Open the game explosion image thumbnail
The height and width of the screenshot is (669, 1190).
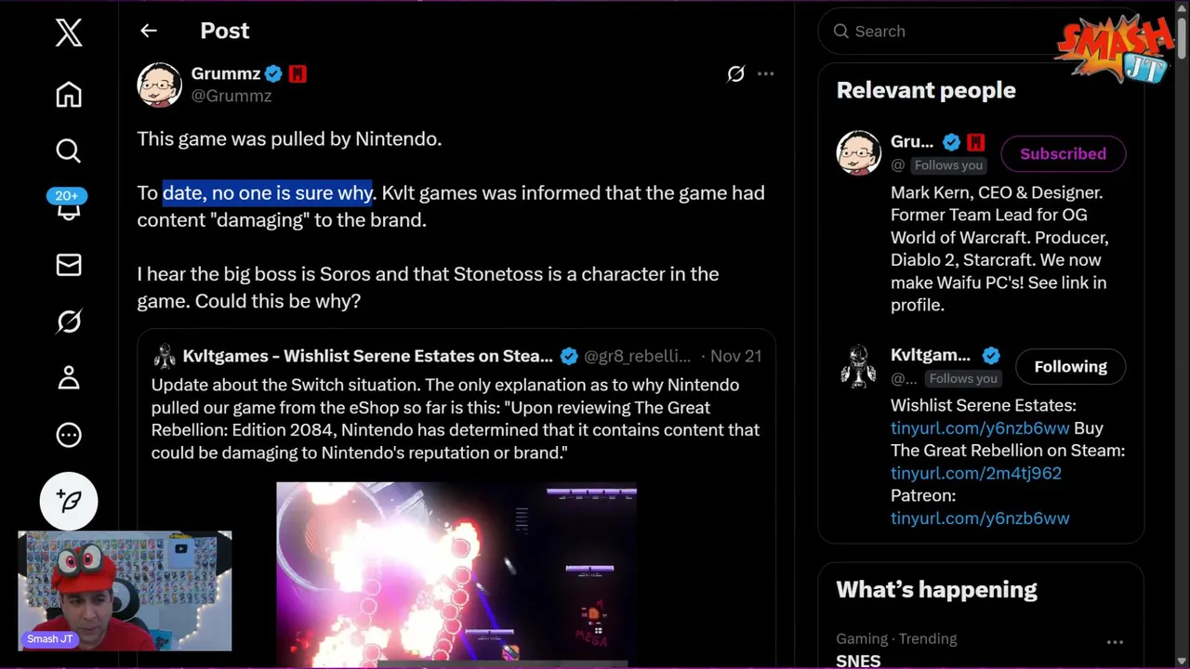pos(456,571)
